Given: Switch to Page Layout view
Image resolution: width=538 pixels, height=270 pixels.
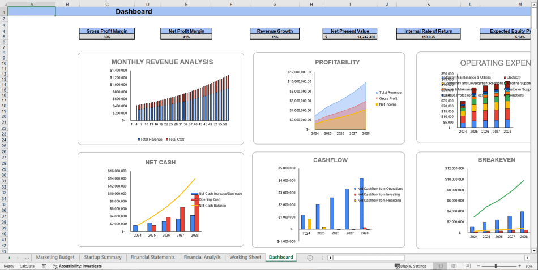Looking at the screenshot, I should 454,266.
